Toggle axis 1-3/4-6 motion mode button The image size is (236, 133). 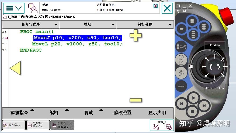click(181, 73)
